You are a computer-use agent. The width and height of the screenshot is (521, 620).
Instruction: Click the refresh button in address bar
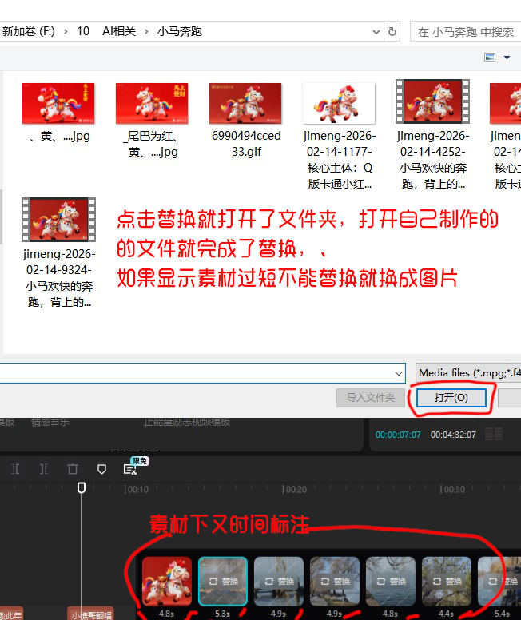[x=392, y=31]
